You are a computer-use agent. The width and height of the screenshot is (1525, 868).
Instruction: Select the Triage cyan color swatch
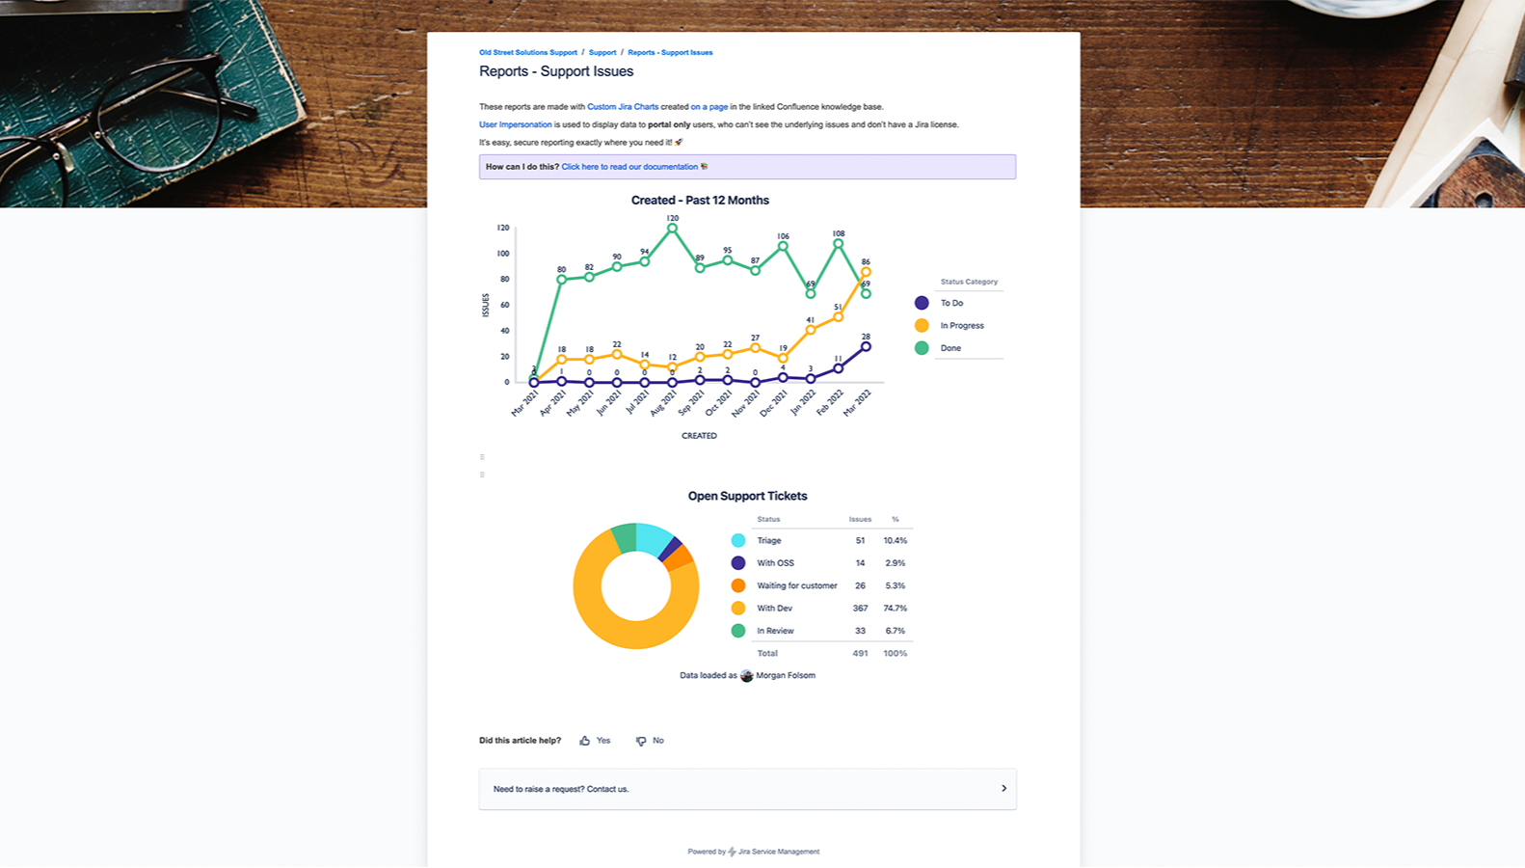click(x=738, y=541)
